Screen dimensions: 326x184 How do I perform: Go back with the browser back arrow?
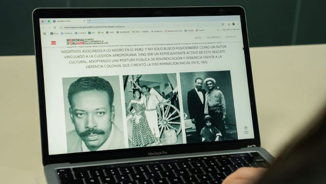click(43, 27)
